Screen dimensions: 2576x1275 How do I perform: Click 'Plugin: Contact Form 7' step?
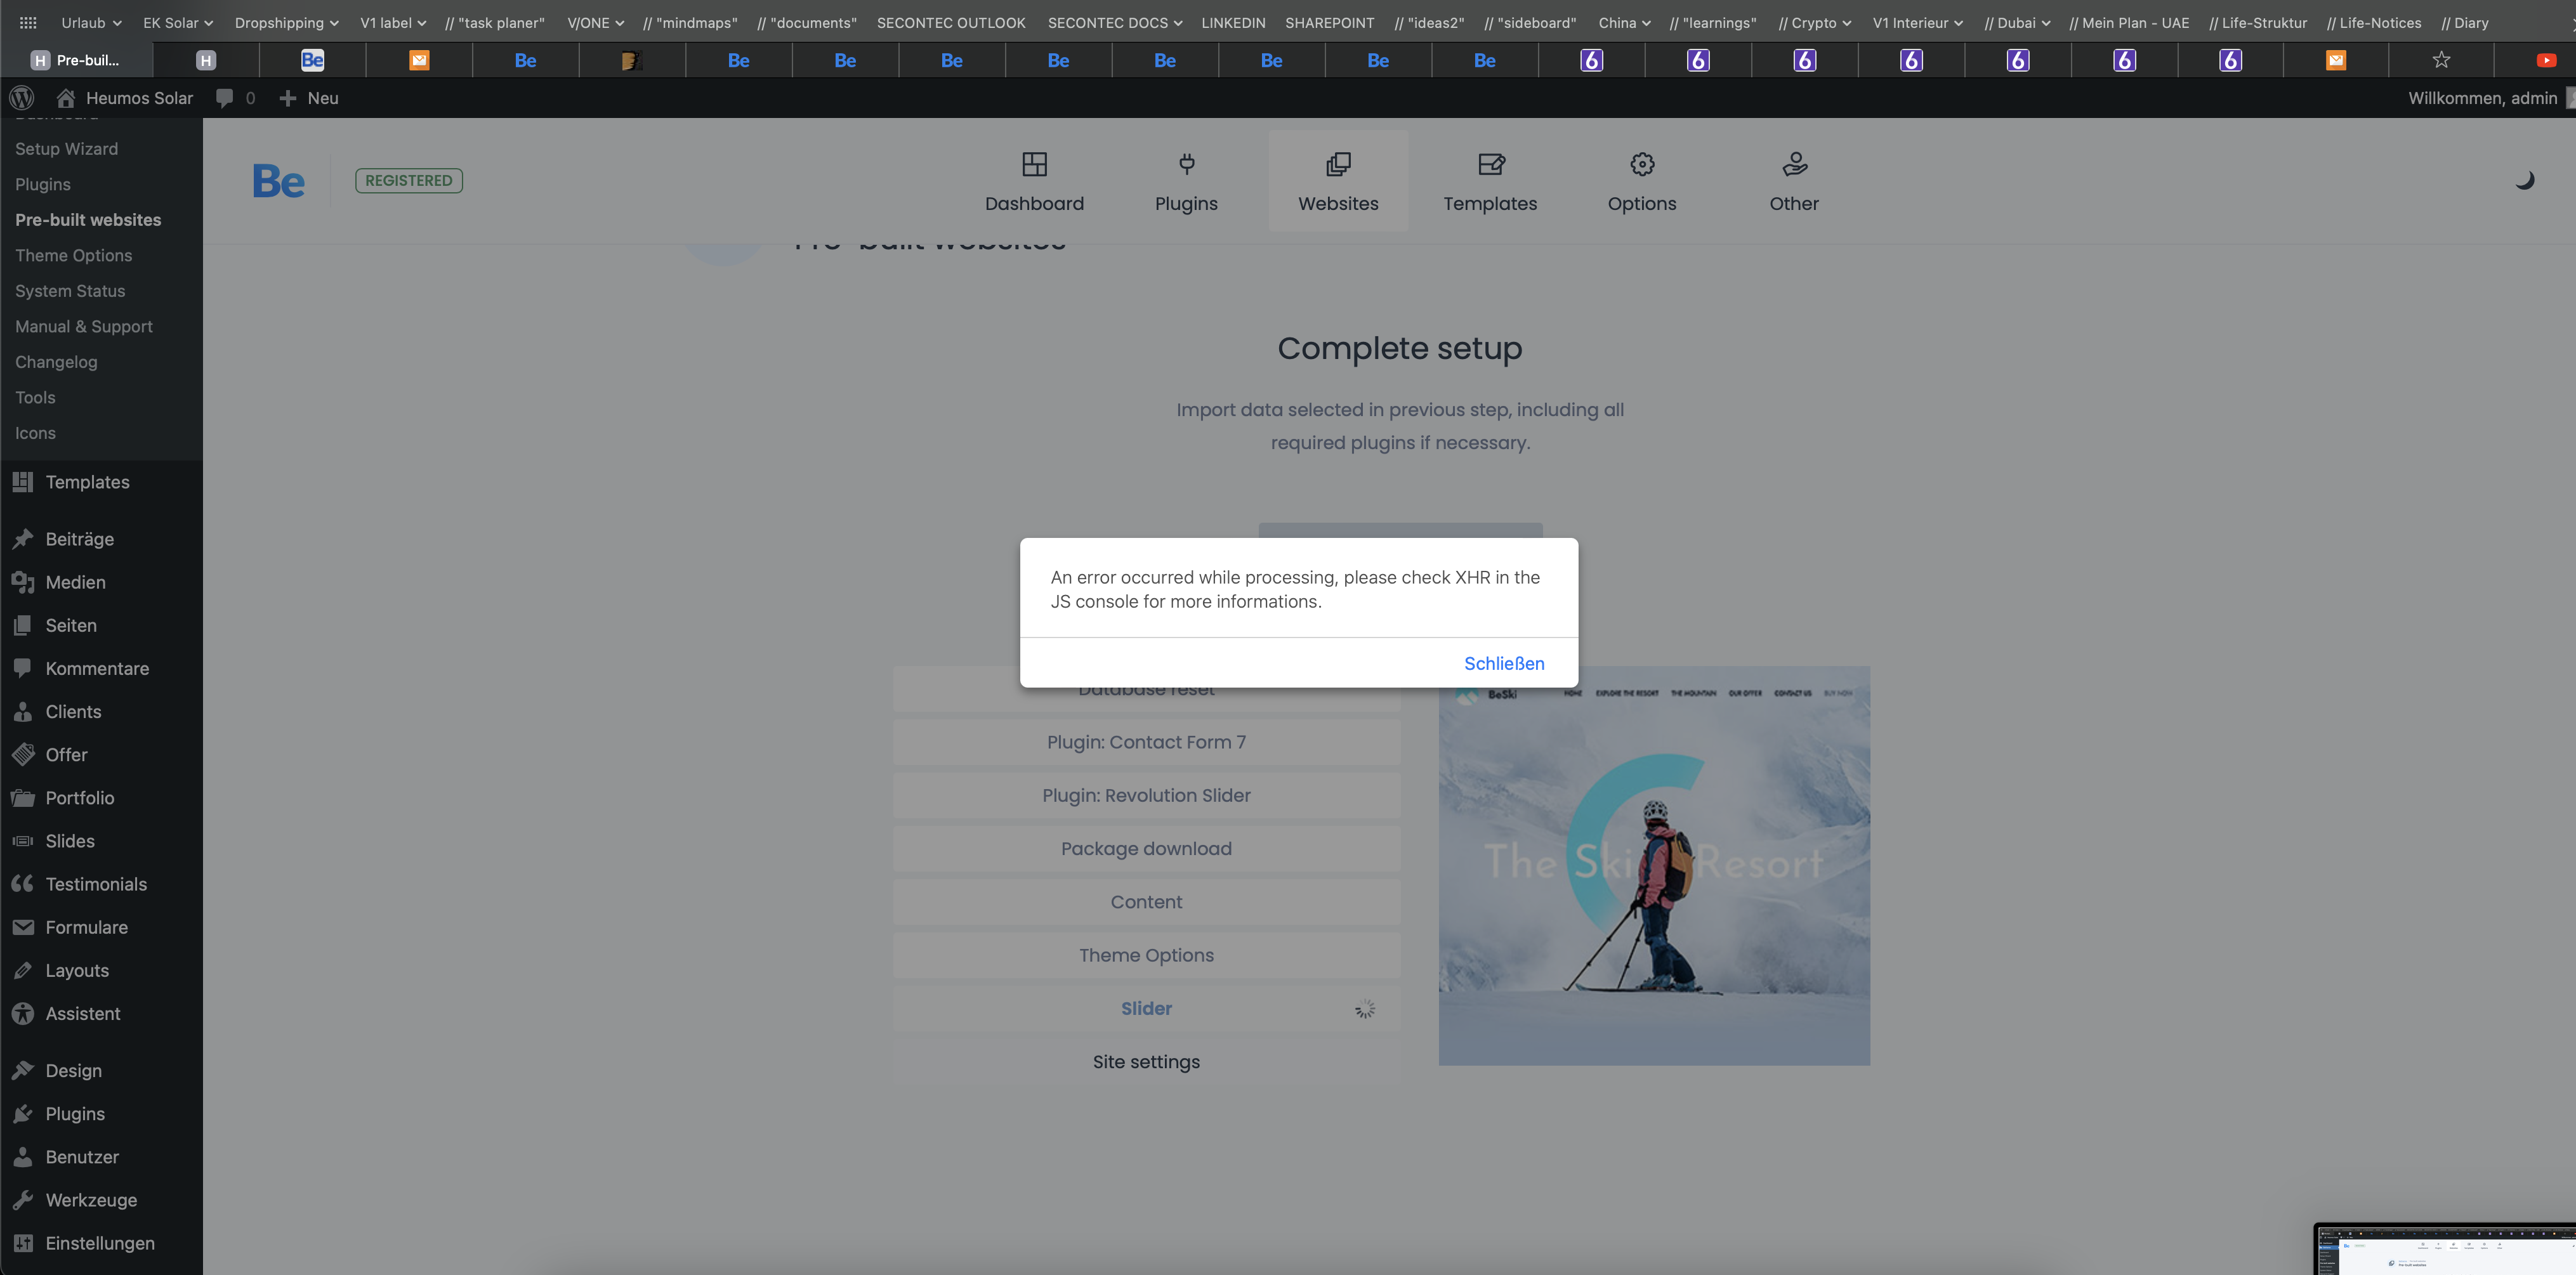click(1146, 742)
